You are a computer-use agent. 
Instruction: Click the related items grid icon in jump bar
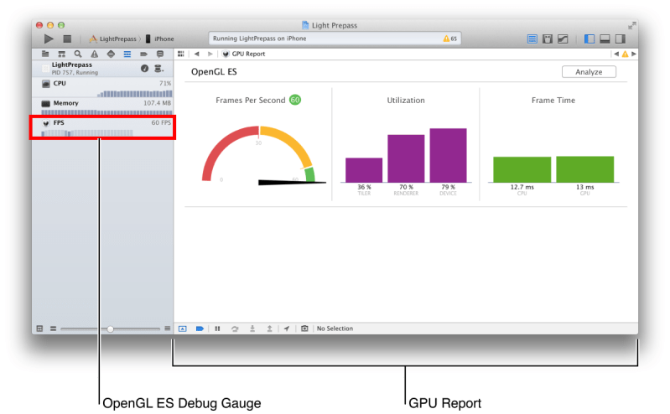[181, 54]
